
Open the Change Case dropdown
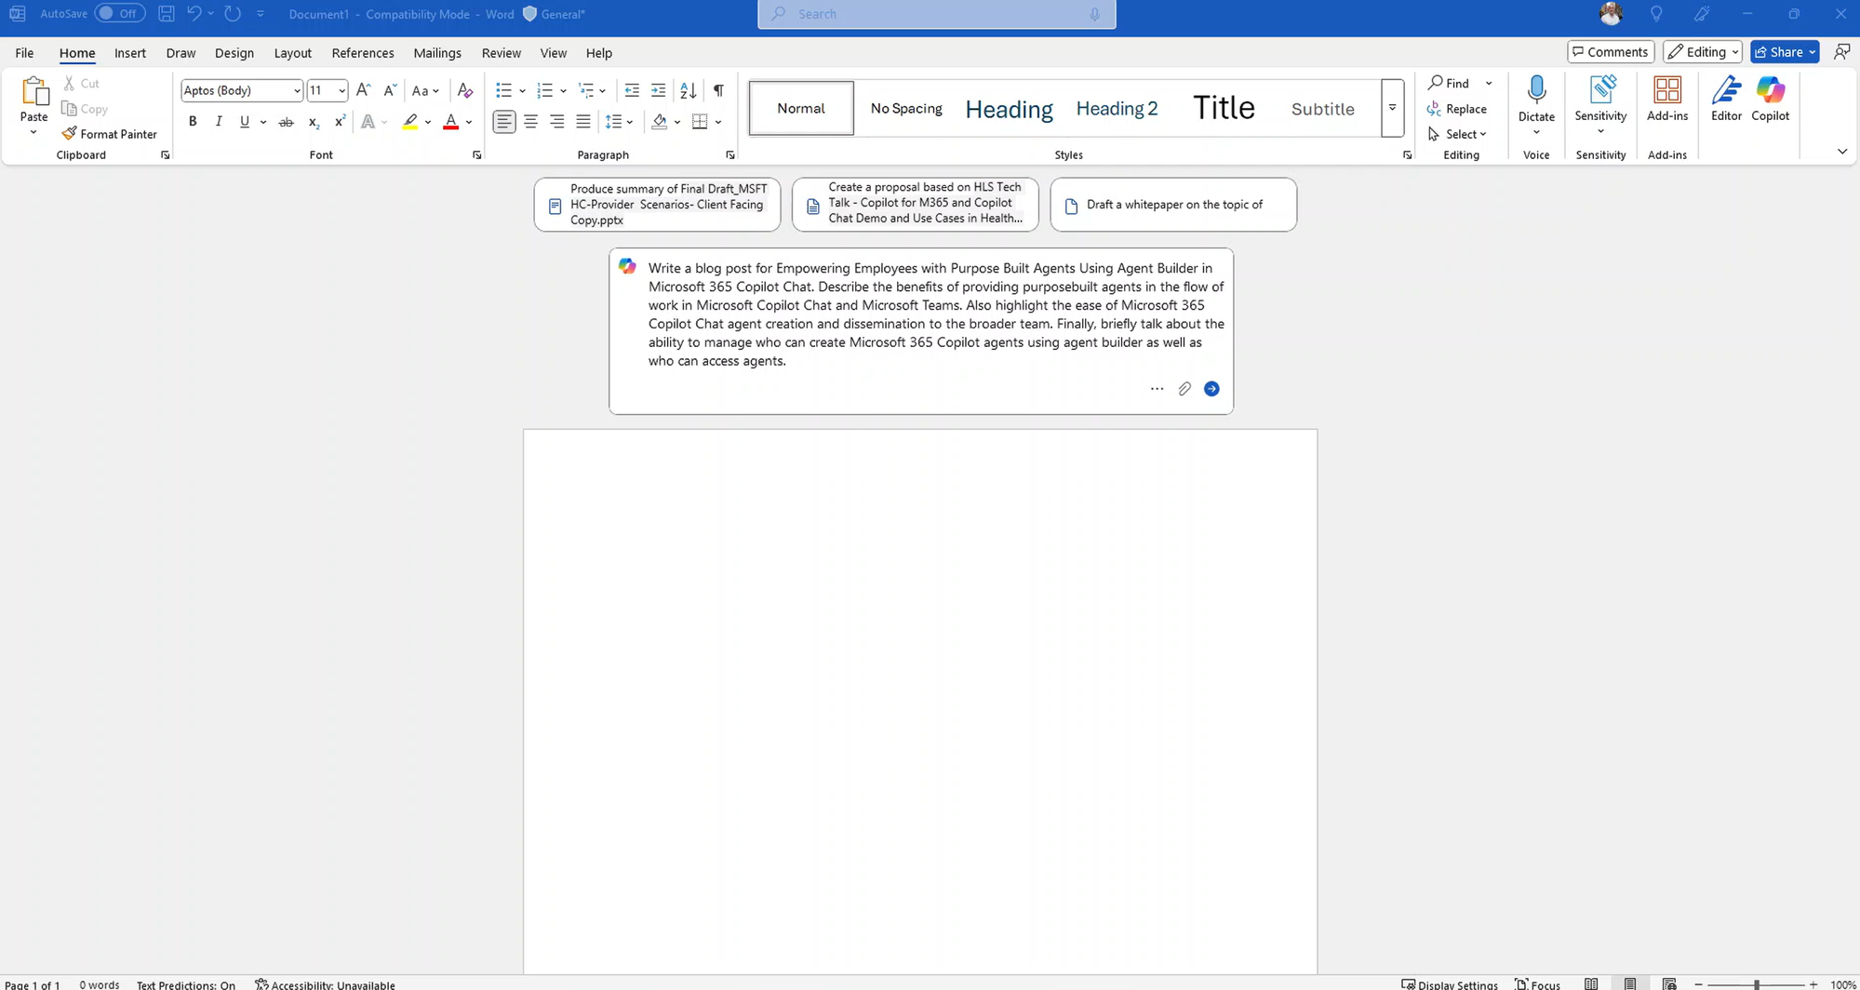(425, 90)
